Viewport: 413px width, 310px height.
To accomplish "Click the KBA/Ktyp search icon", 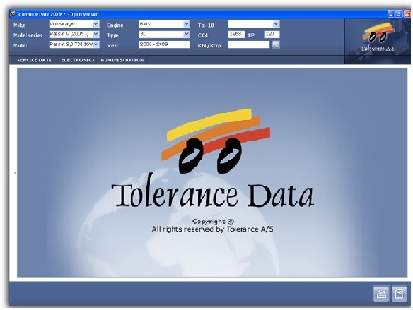I will click(x=276, y=44).
